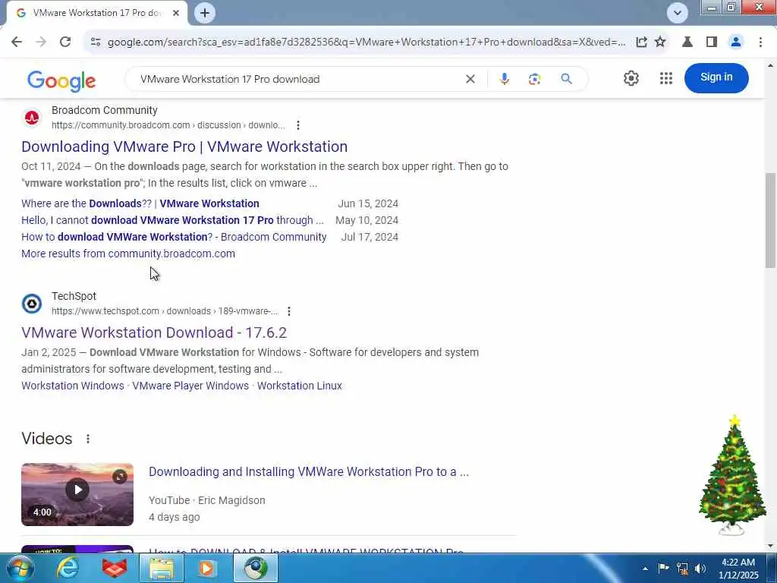Open Windows Explorer folder taskbar icon
The width and height of the screenshot is (777, 583).
click(162, 568)
